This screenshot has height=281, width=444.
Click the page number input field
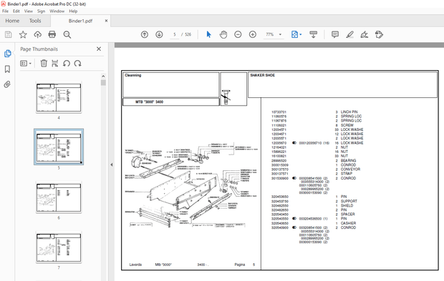click(175, 35)
